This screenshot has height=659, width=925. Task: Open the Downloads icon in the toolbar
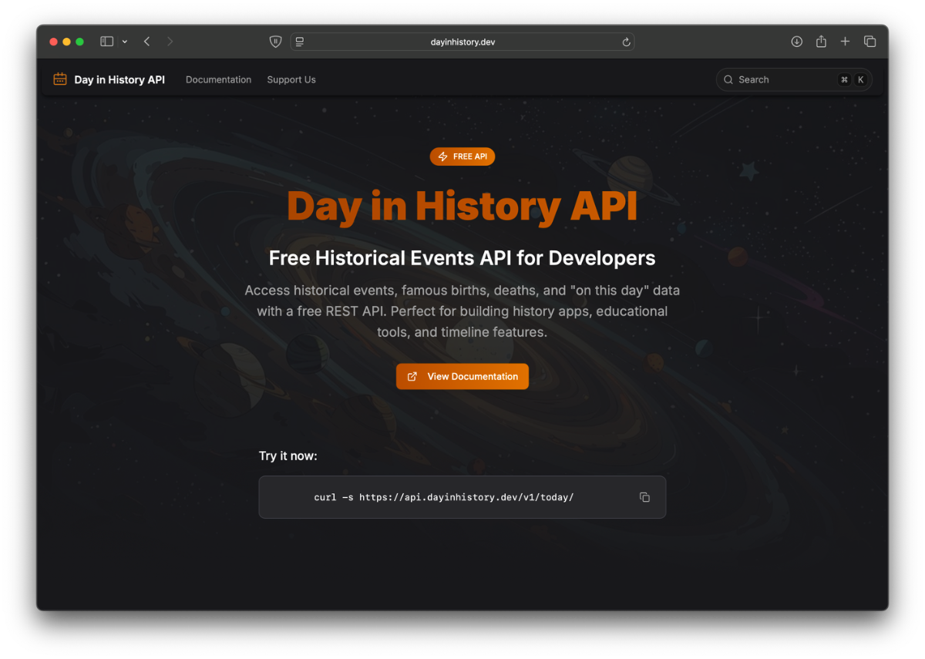click(796, 42)
